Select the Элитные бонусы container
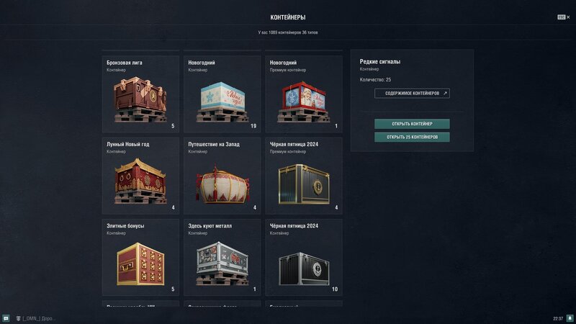 coord(140,257)
